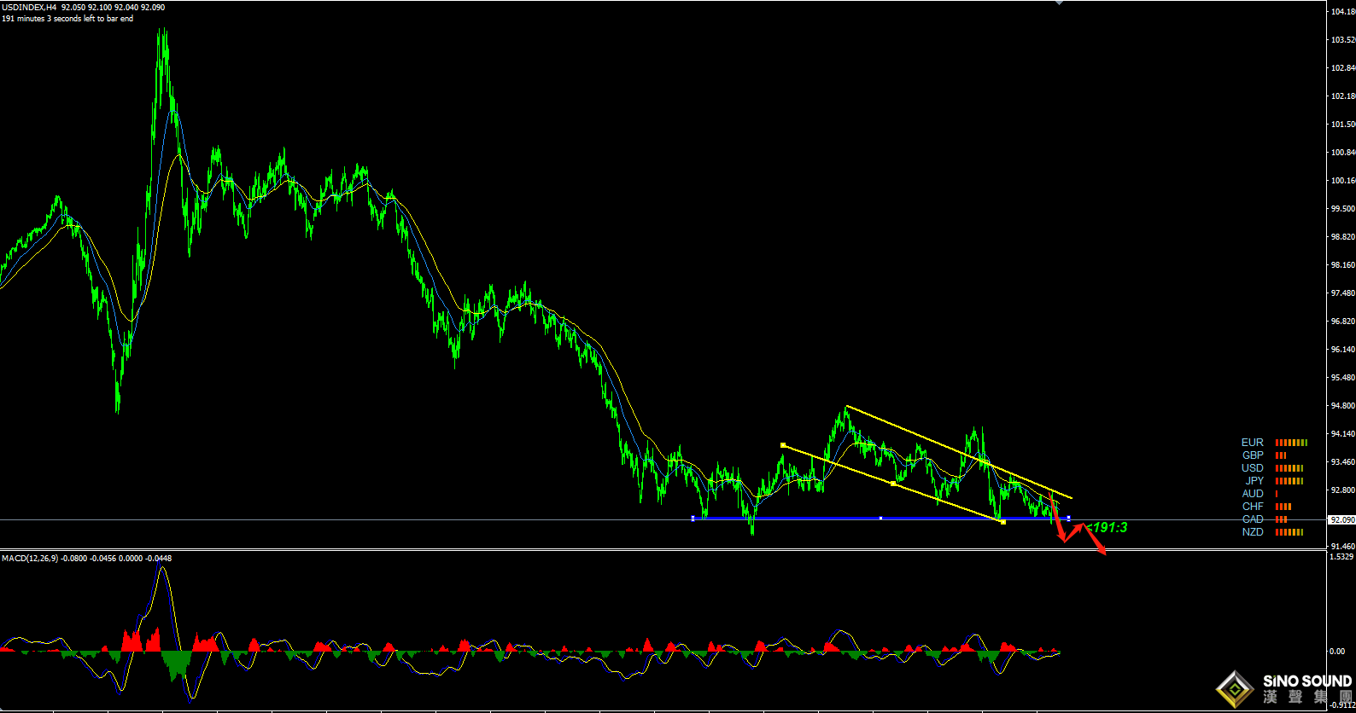The image size is (1356, 713).
Task: Click the GBP currency label
Action: coord(1253,455)
